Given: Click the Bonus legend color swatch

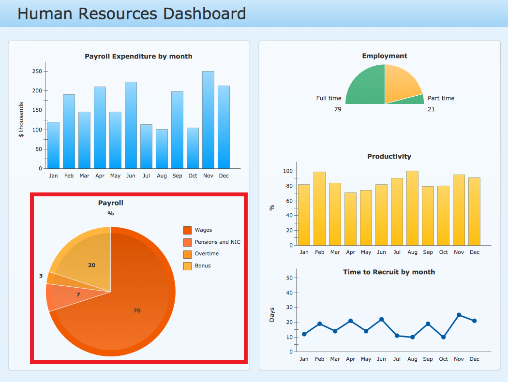Looking at the screenshot, I should (x=187, y=266).
